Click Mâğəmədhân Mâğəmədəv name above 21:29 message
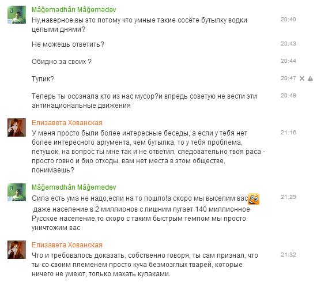This screenshot has width=317, height=286. (74, 187)
